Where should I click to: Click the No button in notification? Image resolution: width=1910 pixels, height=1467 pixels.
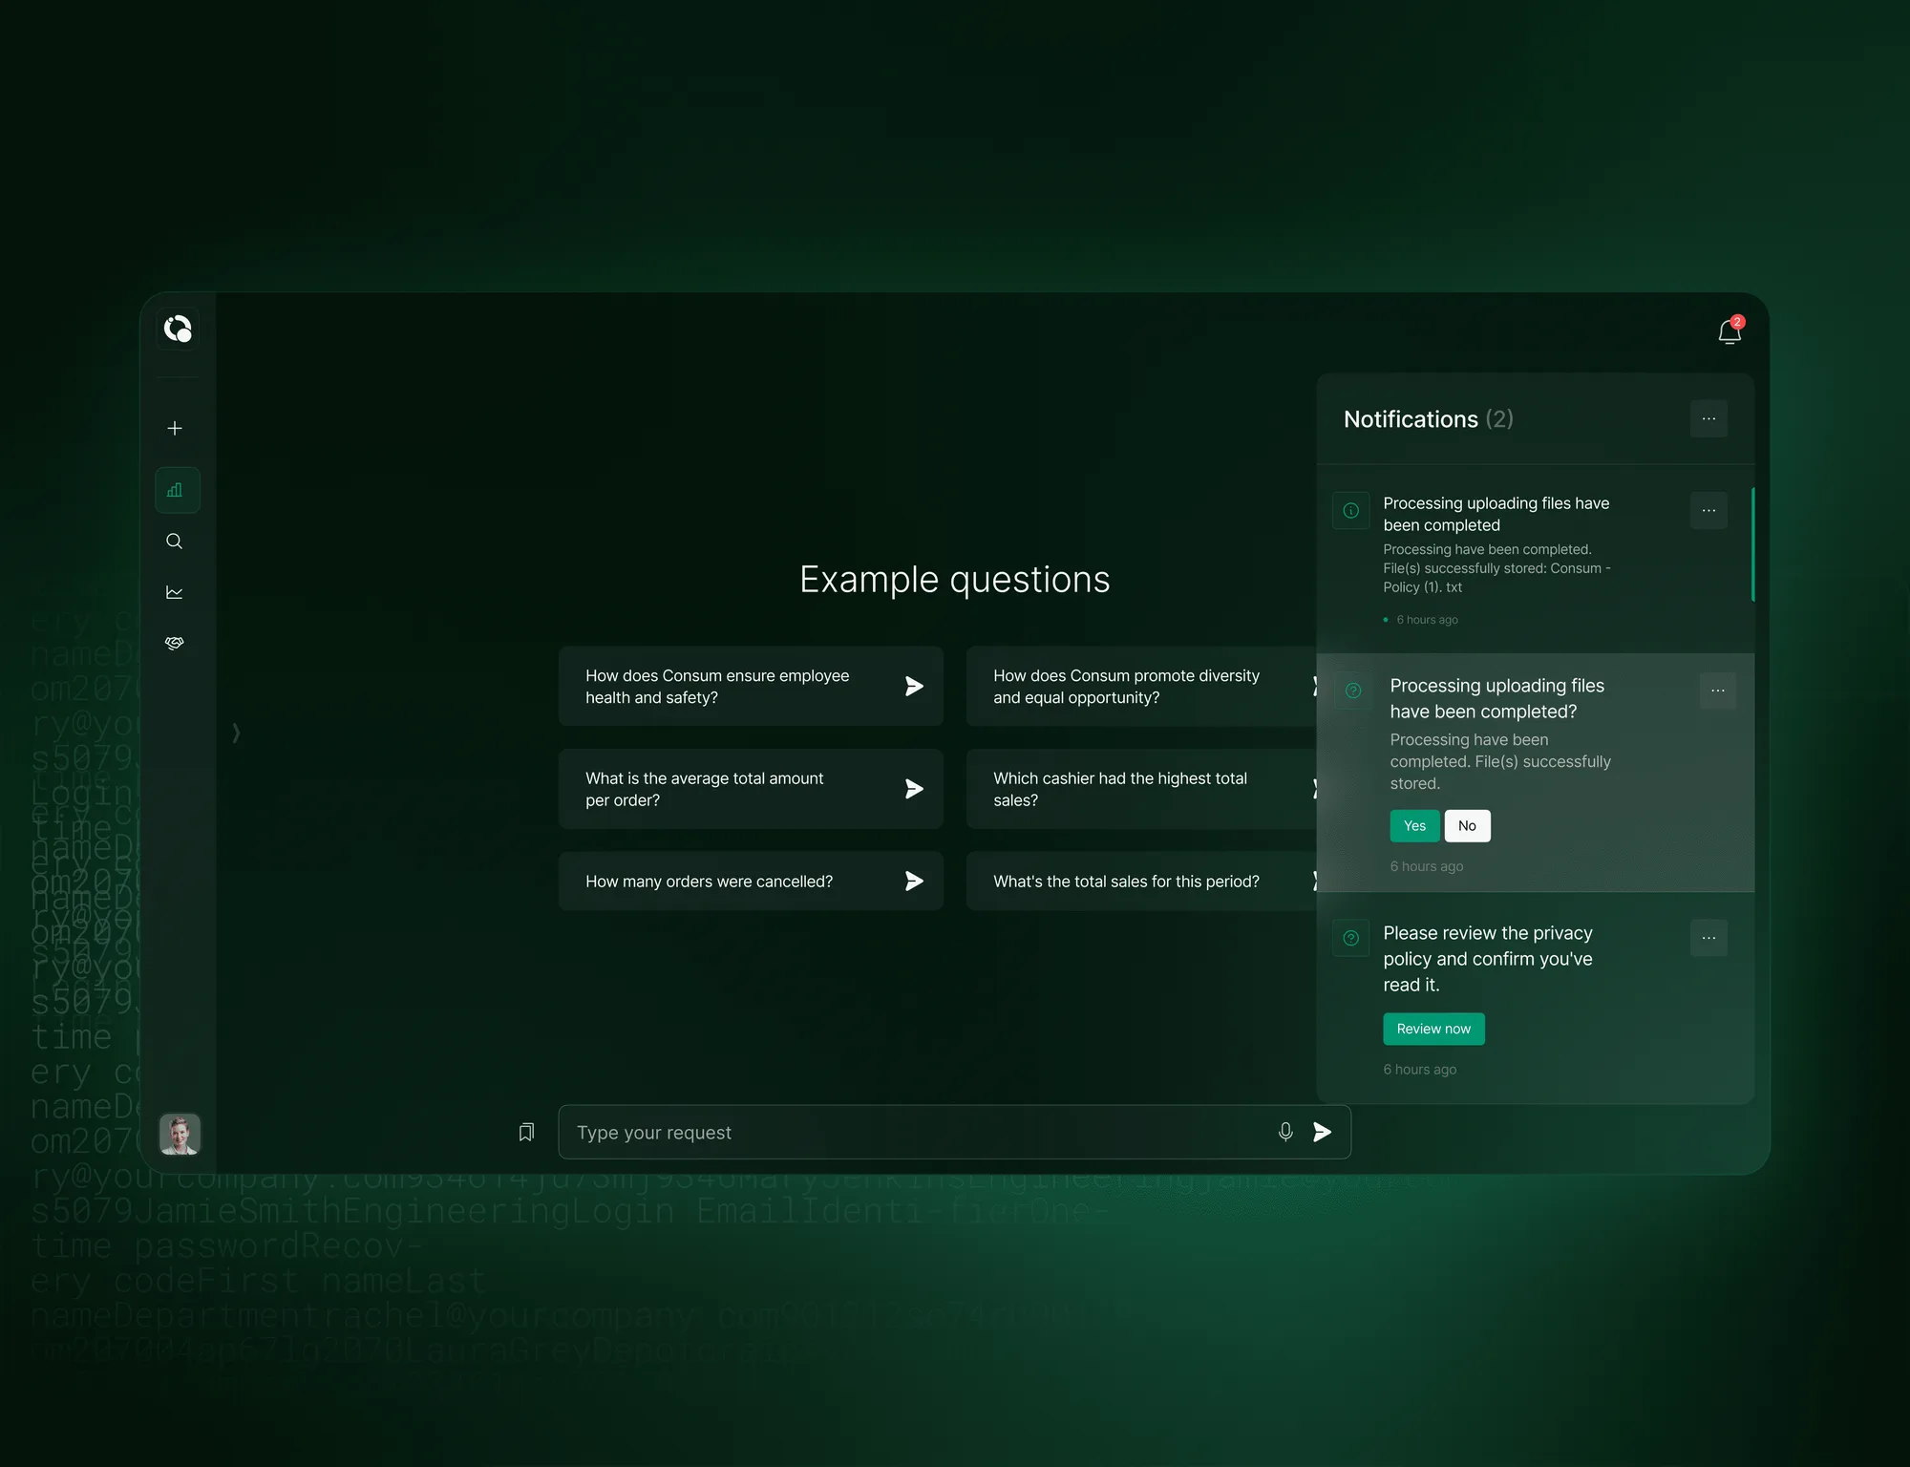pos(1467,826)
